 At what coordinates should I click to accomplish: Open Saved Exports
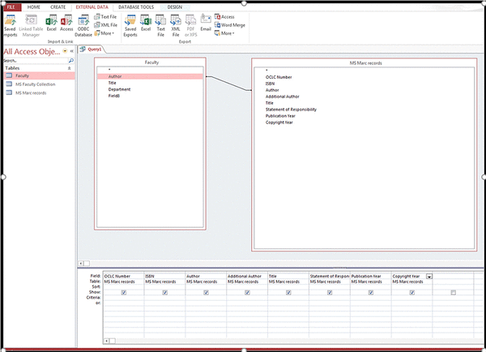[x=130, y=26]
